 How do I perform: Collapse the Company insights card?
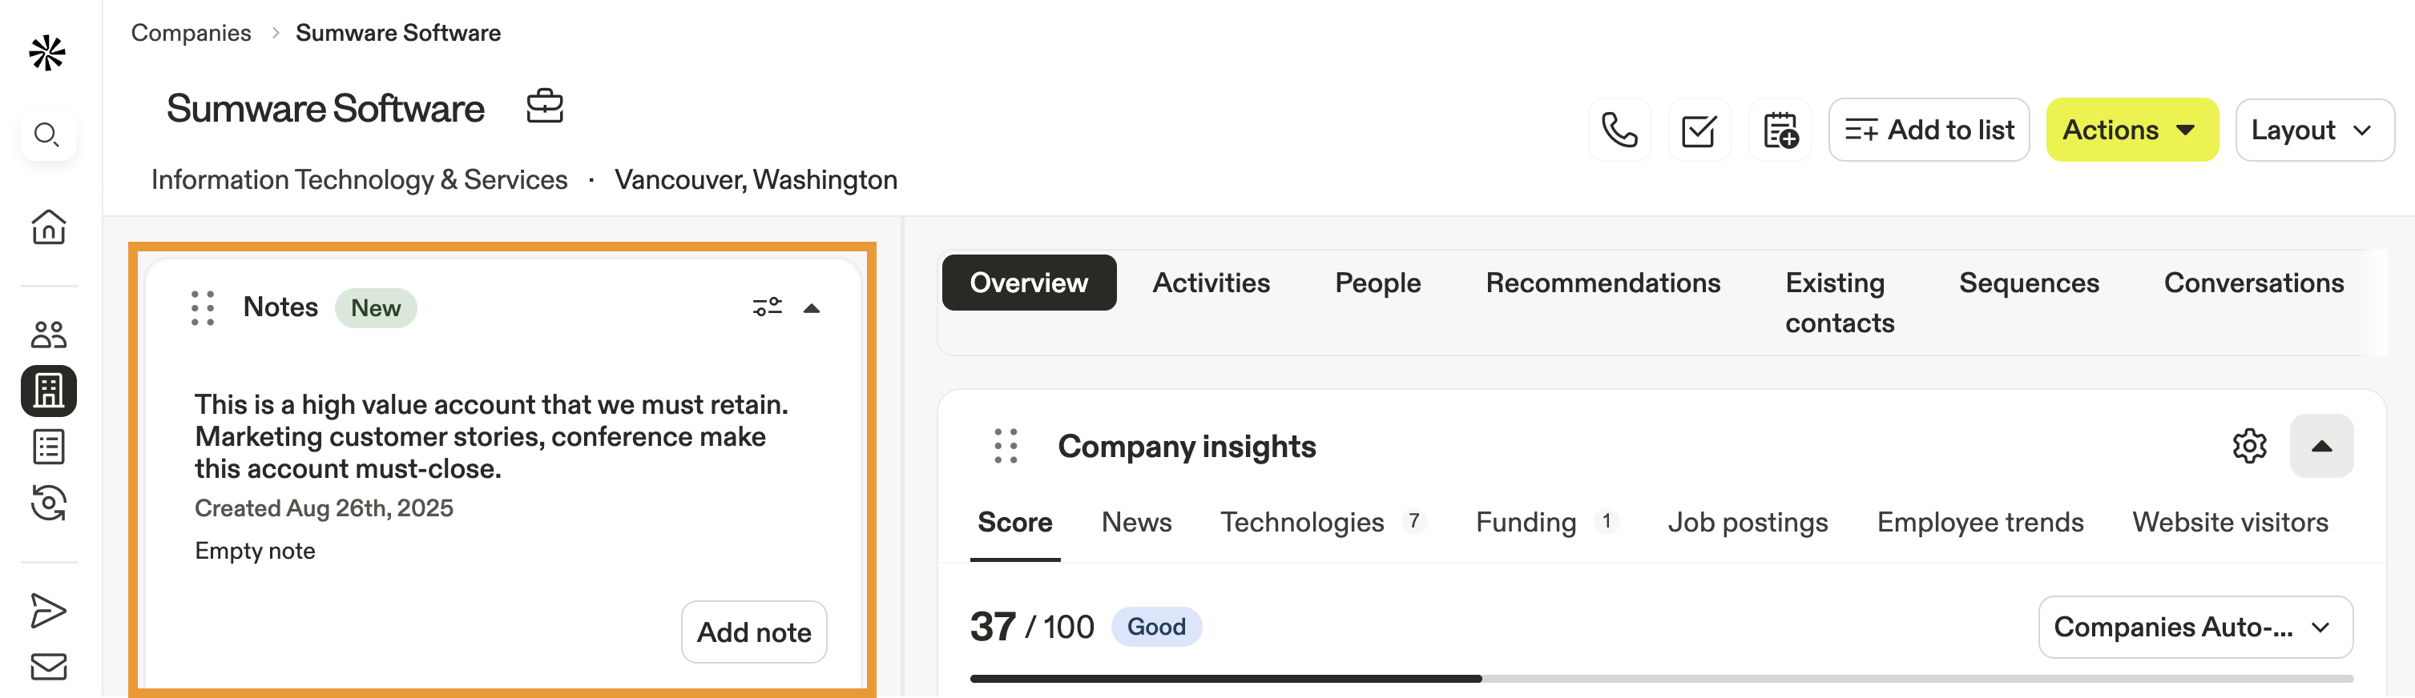pos(2321,446)
